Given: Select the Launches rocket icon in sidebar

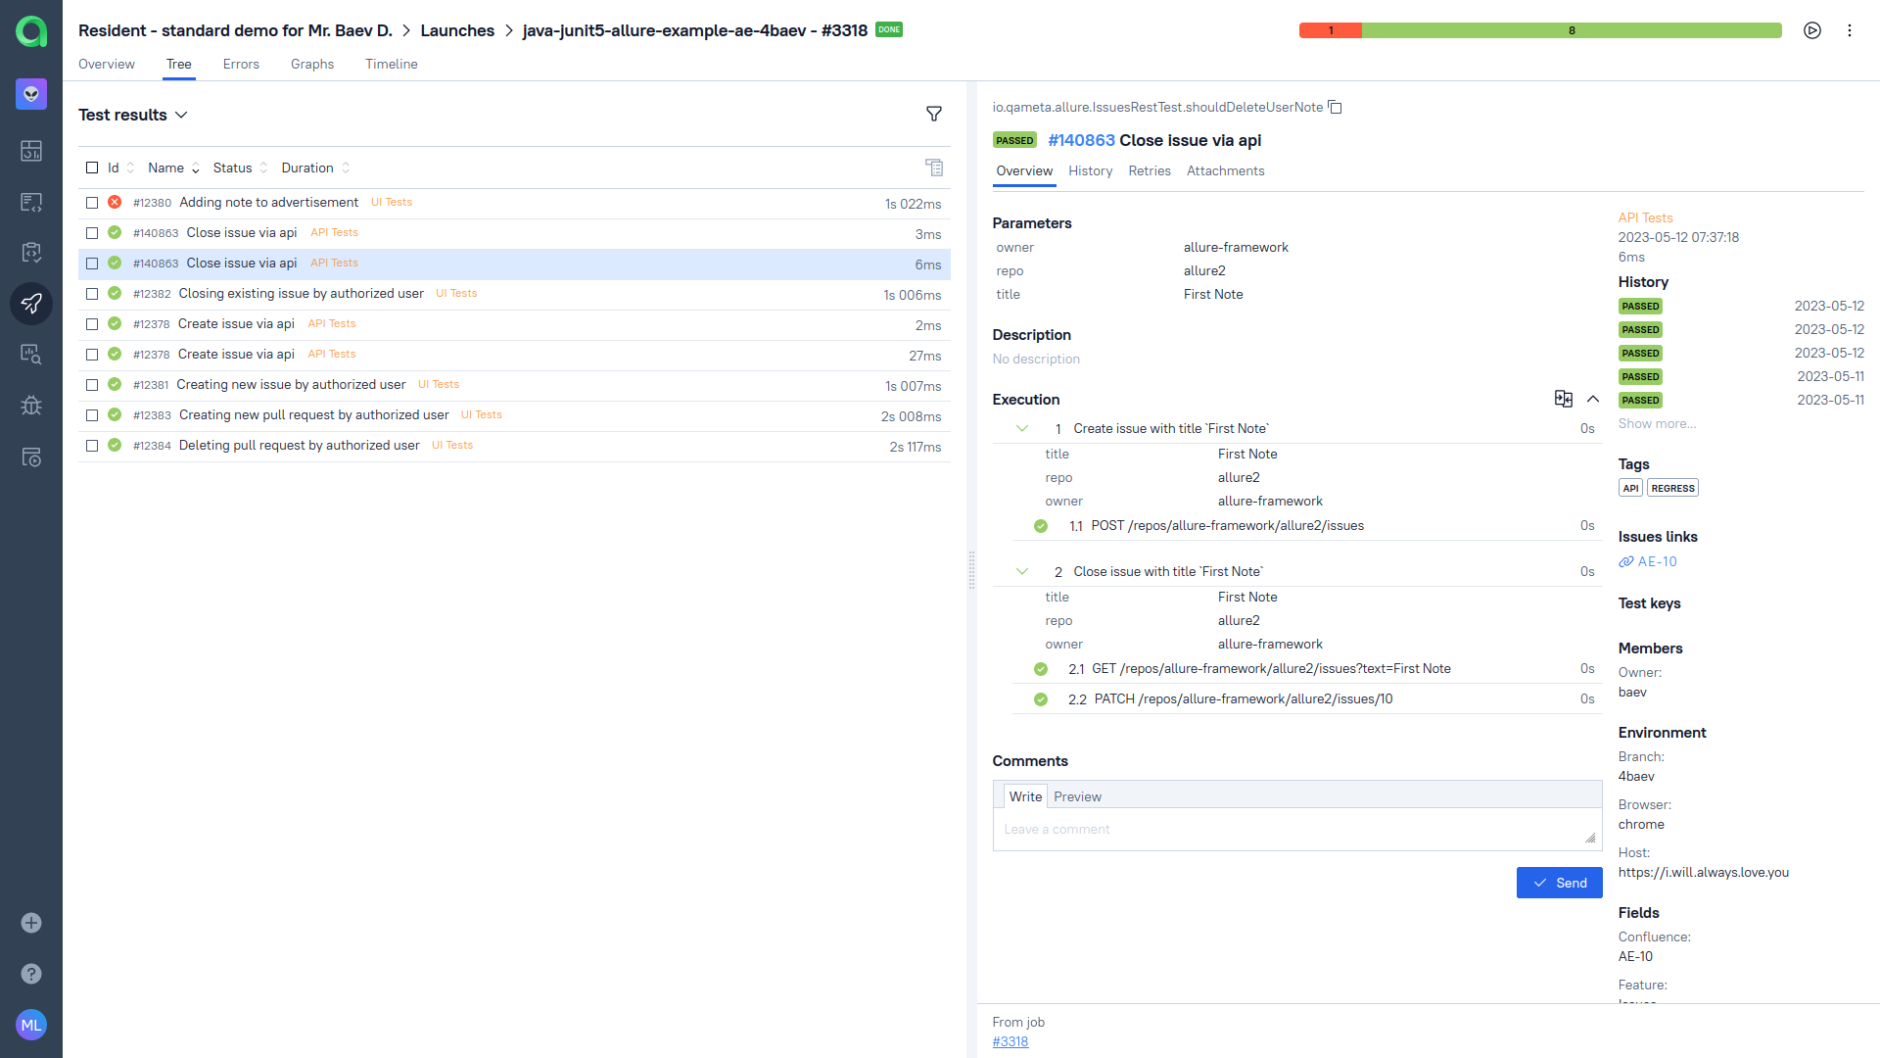Looking at the screenshot, I should coord(31,304).
